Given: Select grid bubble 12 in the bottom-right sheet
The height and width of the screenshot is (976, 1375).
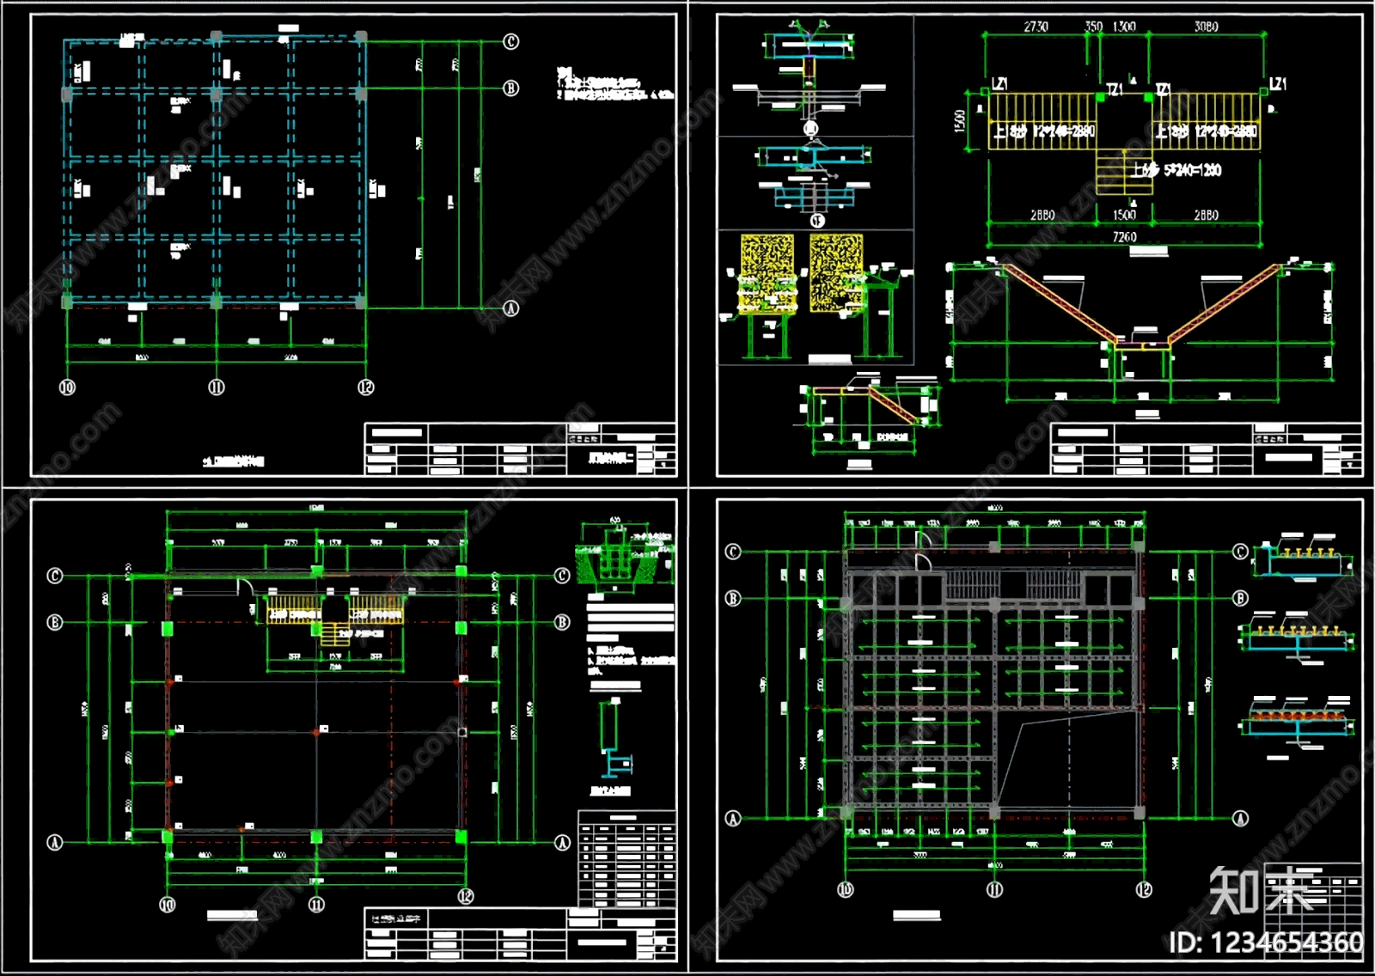Looking at the screenshot, I should click(x=1144, y=889).
